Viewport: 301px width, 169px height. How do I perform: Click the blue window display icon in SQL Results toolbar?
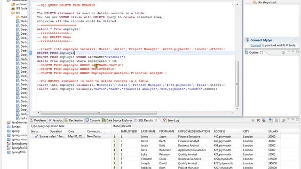point(271,120)
